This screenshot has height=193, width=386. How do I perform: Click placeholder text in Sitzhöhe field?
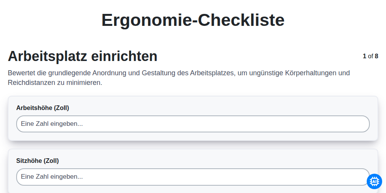click(x=52, y=177)
